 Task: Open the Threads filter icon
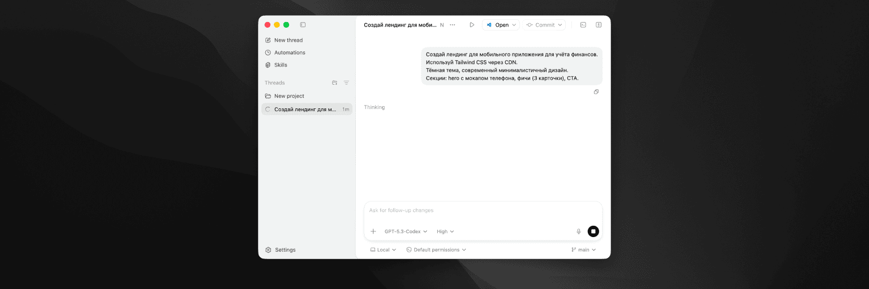(x=346, y=82)
